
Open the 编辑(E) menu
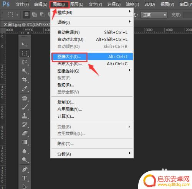(41, 5)
